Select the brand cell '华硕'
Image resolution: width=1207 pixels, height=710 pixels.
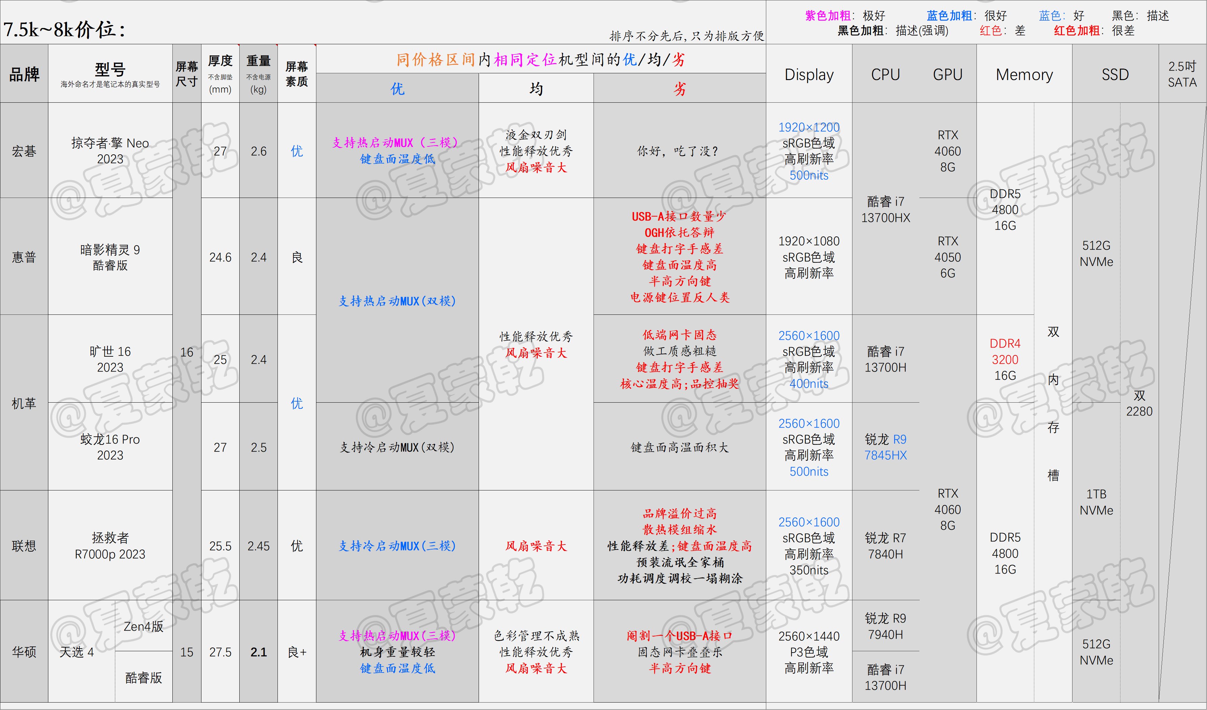[x=24, y=652]
